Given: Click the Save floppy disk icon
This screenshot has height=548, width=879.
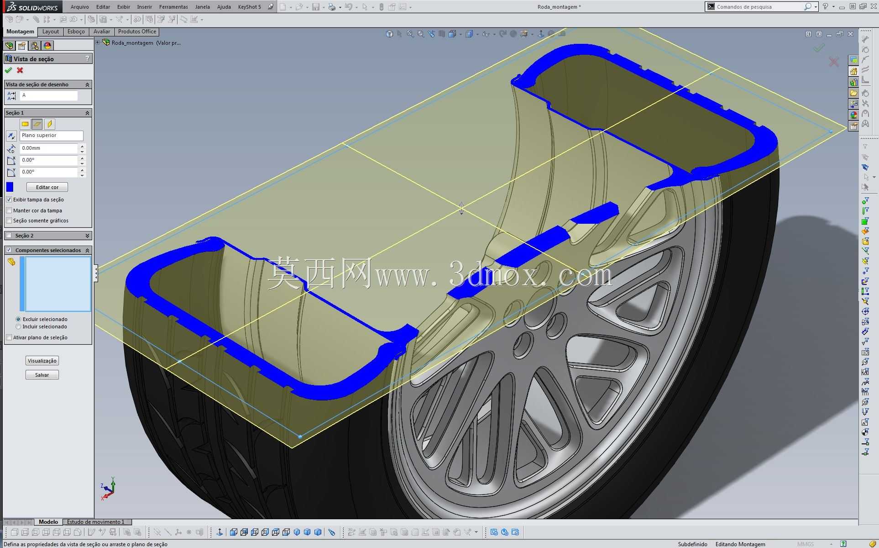Looking at the screenshot, I should pyautogui.click(x=315, y=7).
